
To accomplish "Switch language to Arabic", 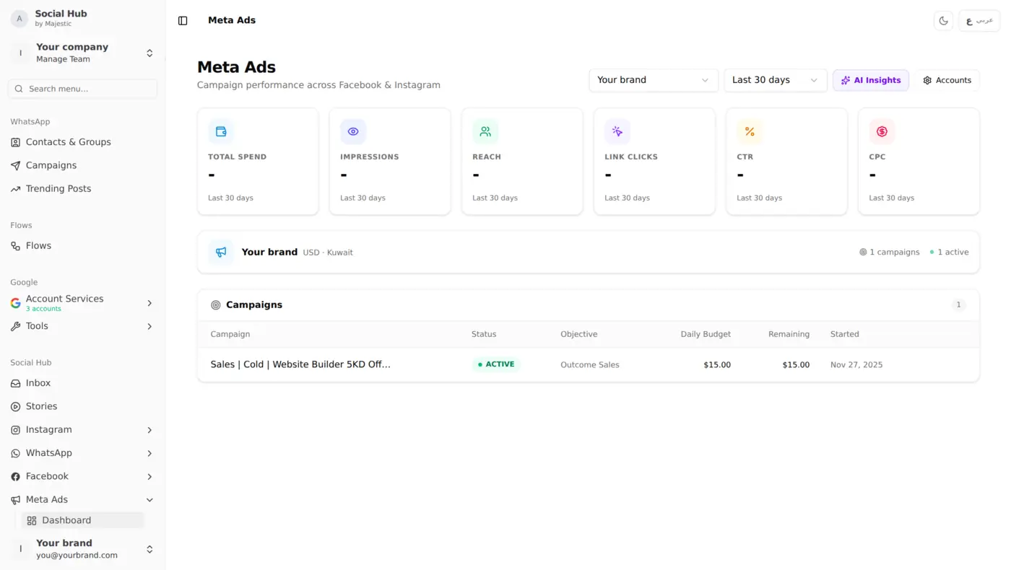I will point(979,21).
